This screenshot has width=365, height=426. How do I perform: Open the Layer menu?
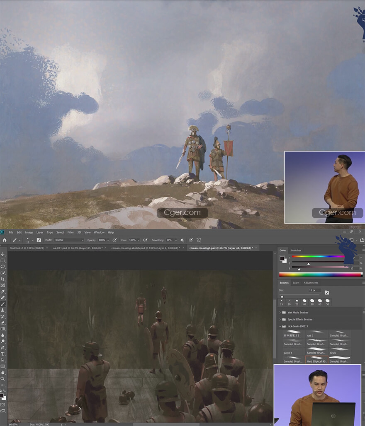pyautogui.click(x=40, y=232)
